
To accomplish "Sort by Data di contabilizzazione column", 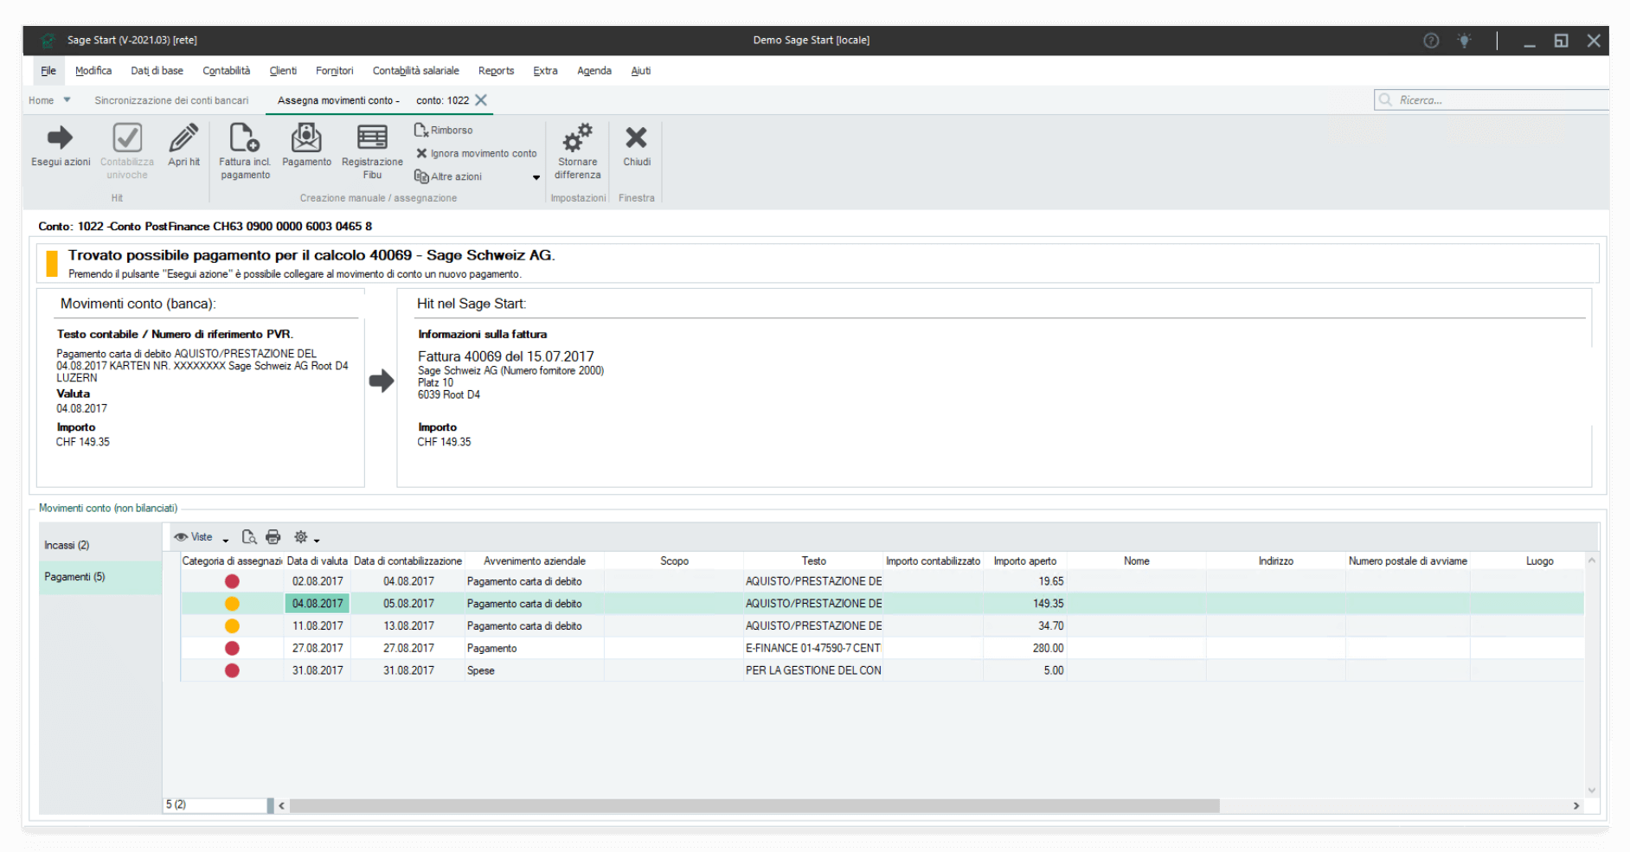I will 407,561.
